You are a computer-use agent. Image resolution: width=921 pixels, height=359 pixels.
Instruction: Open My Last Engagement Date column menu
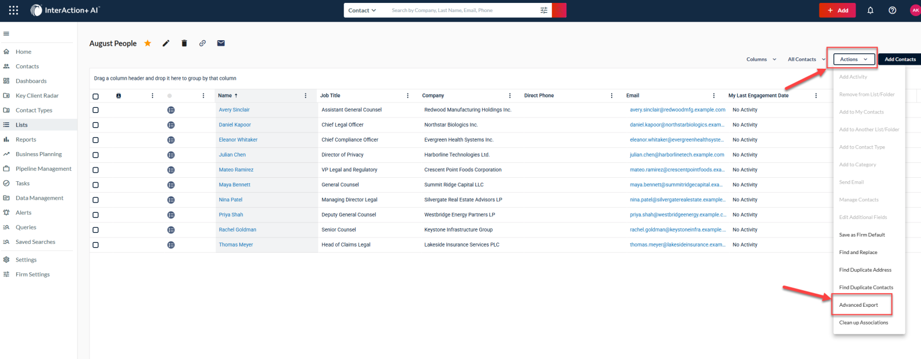[x=816, y=96]
